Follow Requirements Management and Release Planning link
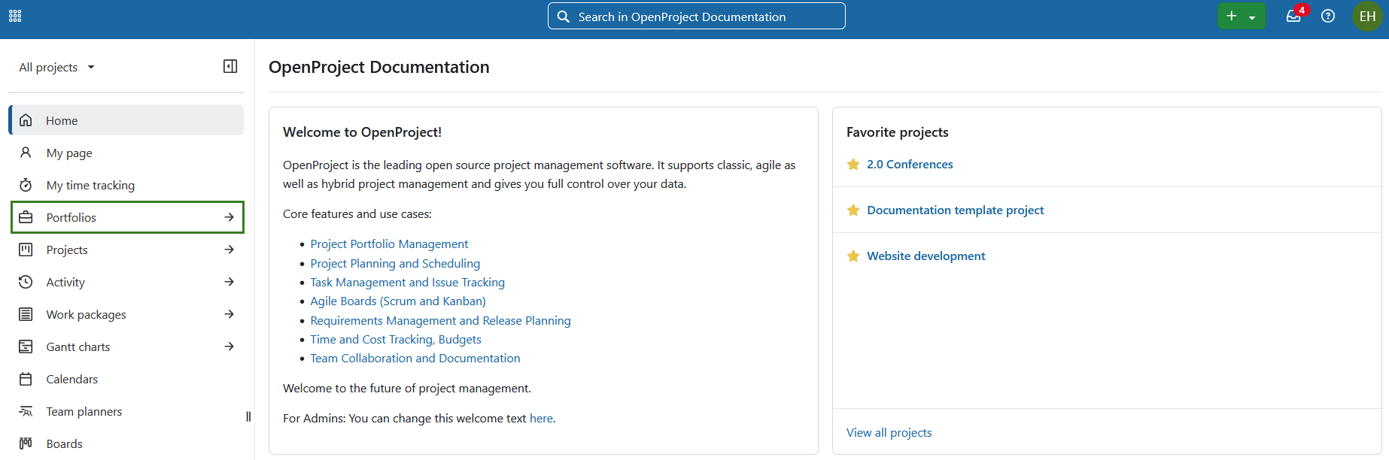The height and width of the screenshot is (460, 1389). [x=440, y=320]
